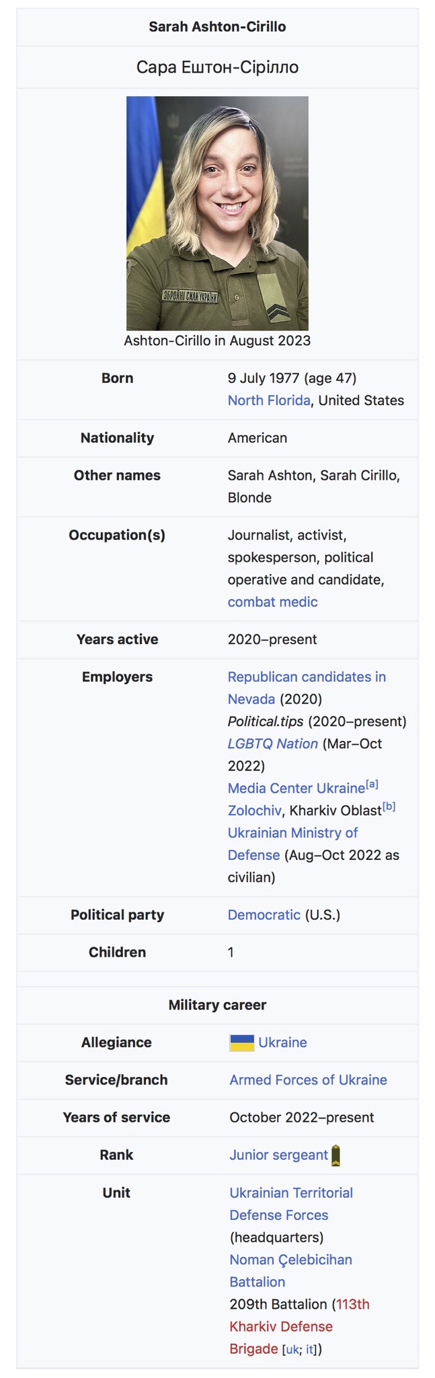
Task: Click the Democratic party link
Action: 264,914
